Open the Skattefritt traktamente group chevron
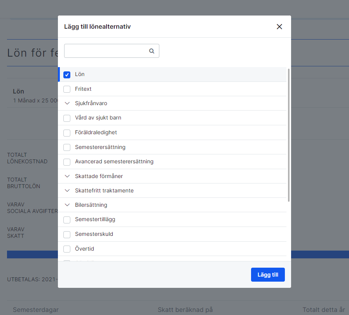 pos(67,191)
